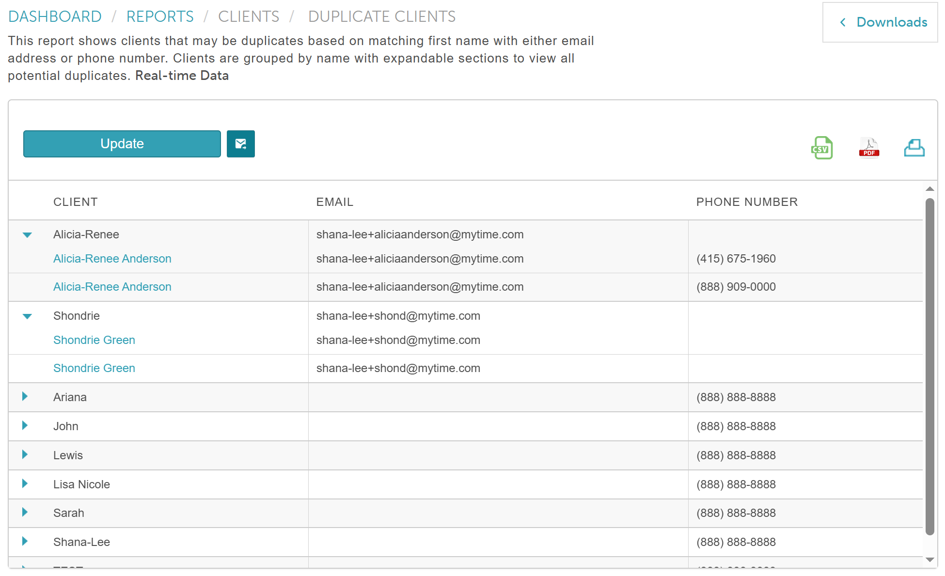
Task: Expand the Lisa Nicole group
Action: pos(25,484)
